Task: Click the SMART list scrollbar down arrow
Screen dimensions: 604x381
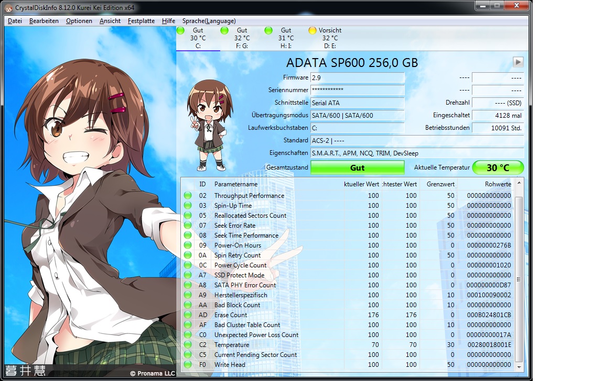Action: (x=519, y=367)
